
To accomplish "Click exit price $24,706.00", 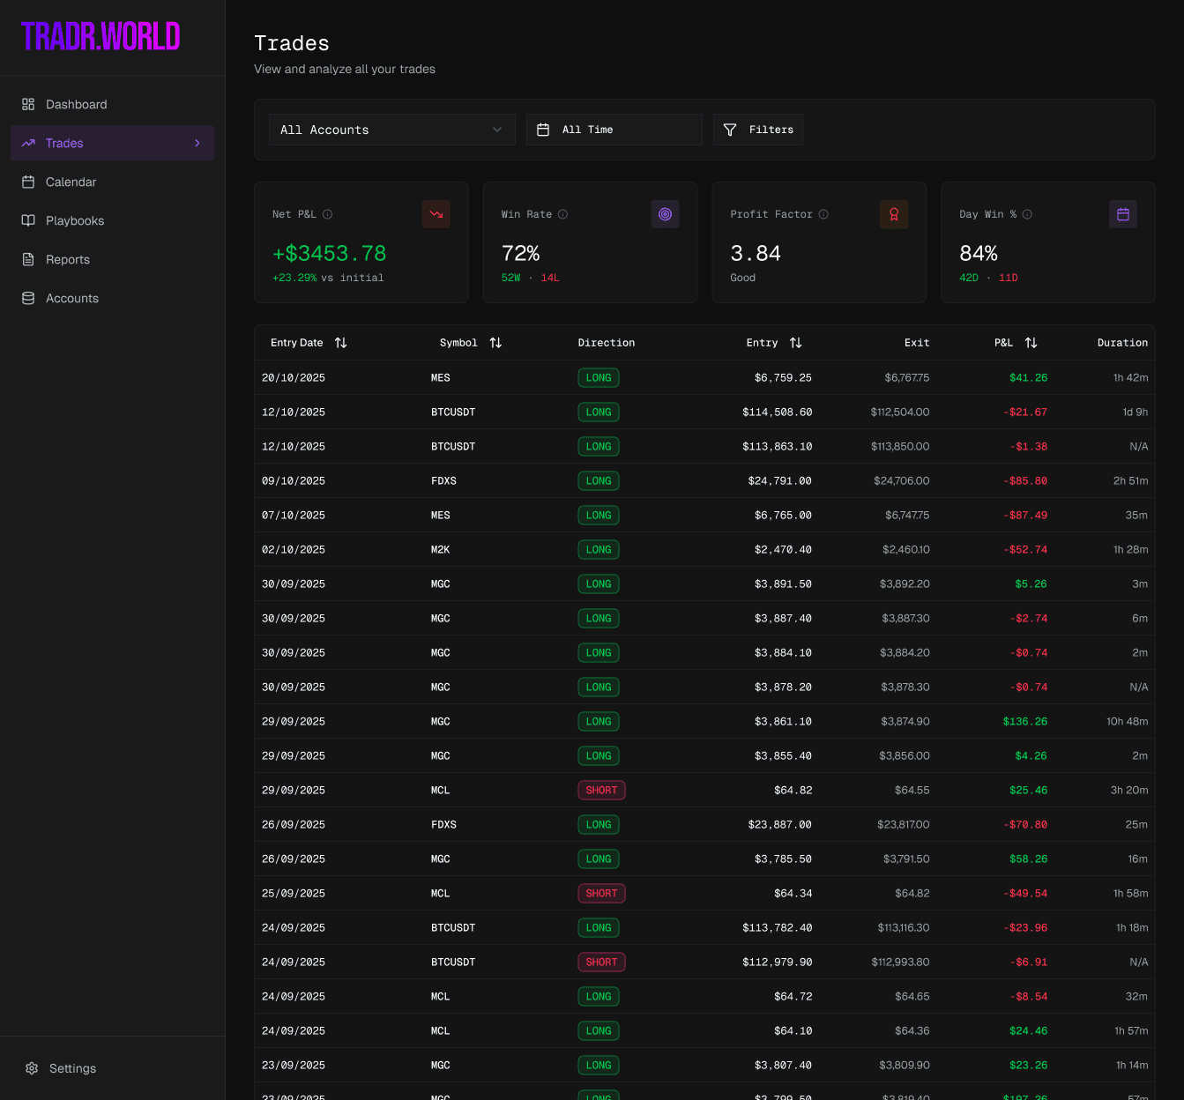I will coord(902,480).
